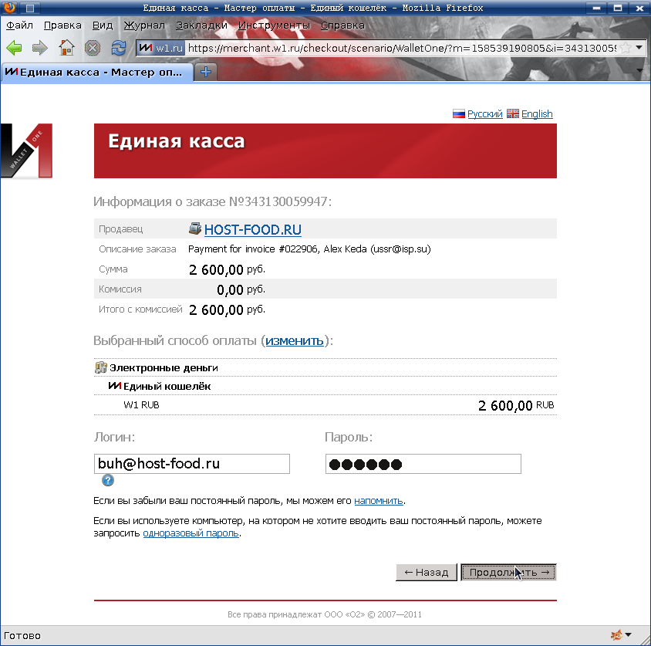The height and width of the screenshot is (646, 651).
Task: Open the Справка menu
Action: click(342, 25)
